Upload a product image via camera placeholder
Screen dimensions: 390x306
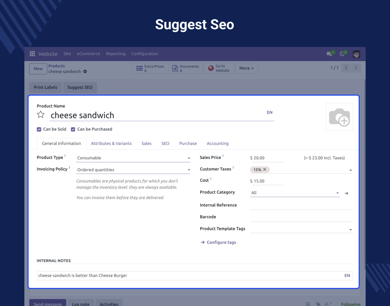pyautogui.click(x=339, y=117)
